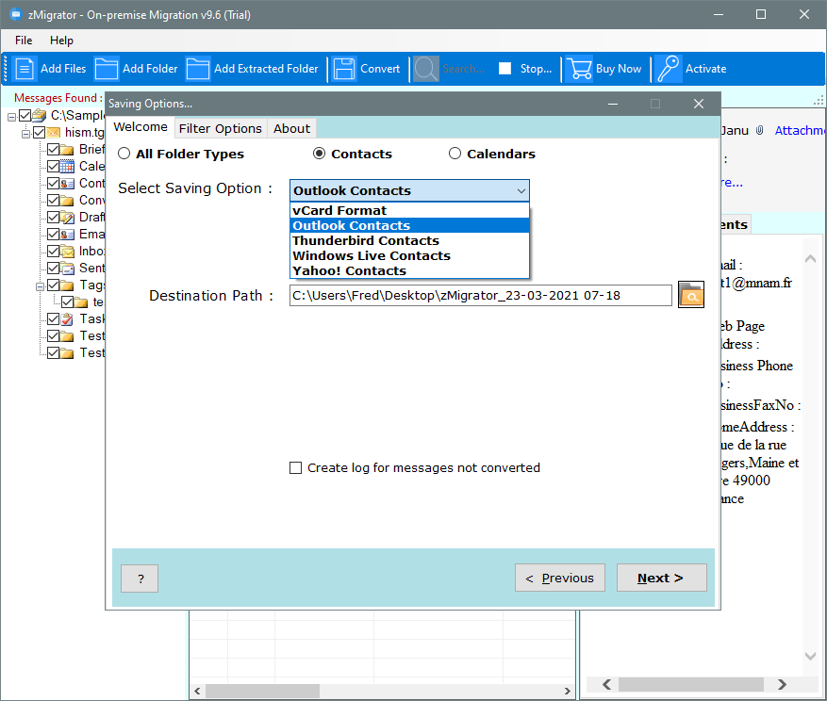Choose Yahoo! Contacts from the list
Image resolution: width=827 pixels, height=701 pixels.
(409, 271)
